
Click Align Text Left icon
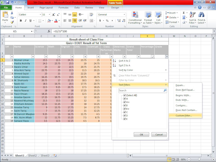[65, 21]
